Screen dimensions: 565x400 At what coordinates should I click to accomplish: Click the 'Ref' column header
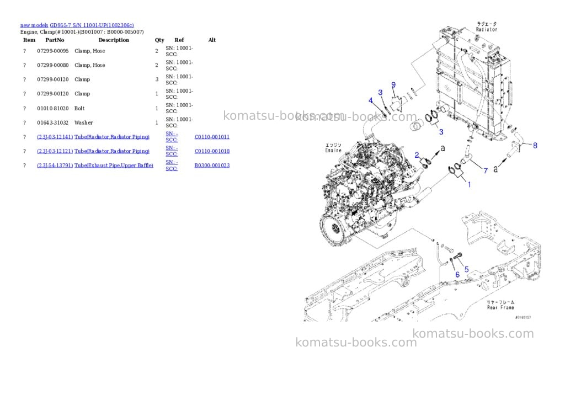179,40
